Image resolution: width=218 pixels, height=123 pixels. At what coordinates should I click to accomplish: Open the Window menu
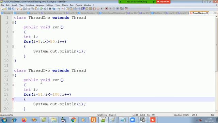(x=88, y=5)
